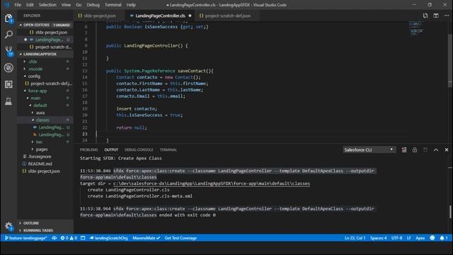Open the Selection menu
453x255 pixels.
(x=47, y=5)
